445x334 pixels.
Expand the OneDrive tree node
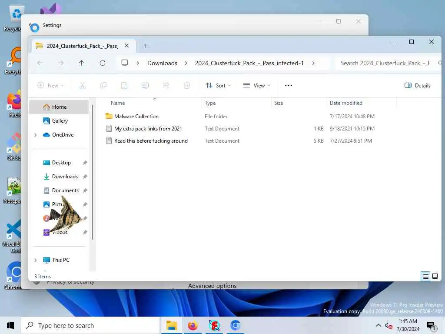point(36,135)
